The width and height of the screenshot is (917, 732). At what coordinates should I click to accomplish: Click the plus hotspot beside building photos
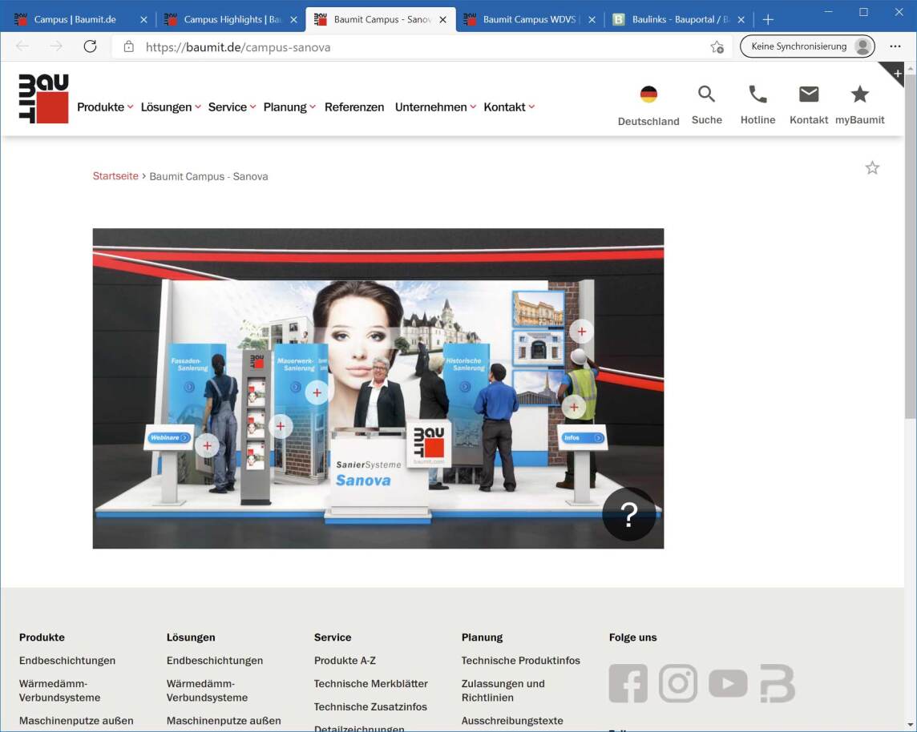pyautogui.click(x=581, y=332)
